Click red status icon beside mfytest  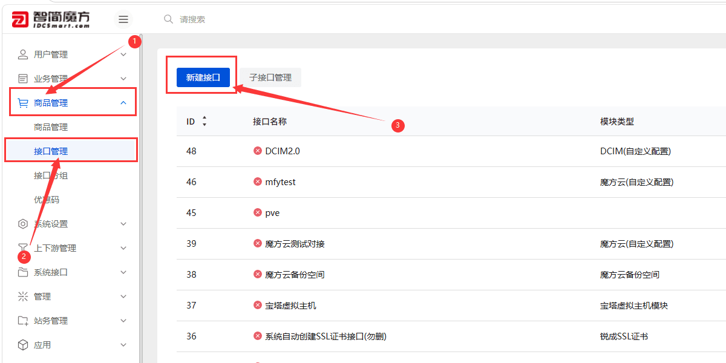258,182
